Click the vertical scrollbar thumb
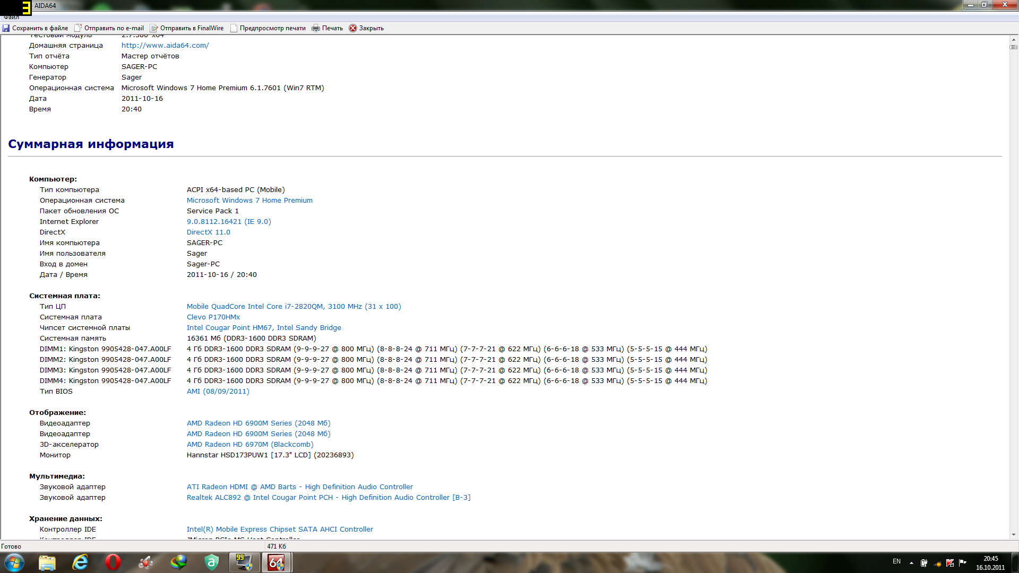This screenshot has width=1019, height=573. (1014, 47)
